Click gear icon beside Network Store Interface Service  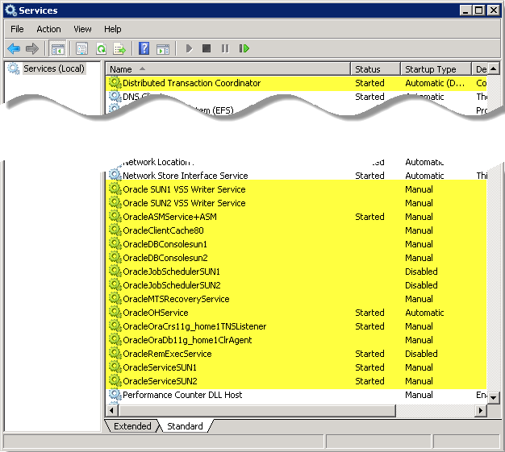click(115, 175)
